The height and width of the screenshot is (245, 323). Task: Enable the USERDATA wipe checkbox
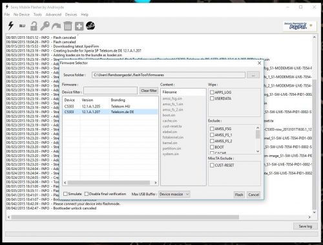tap(212, 98)
